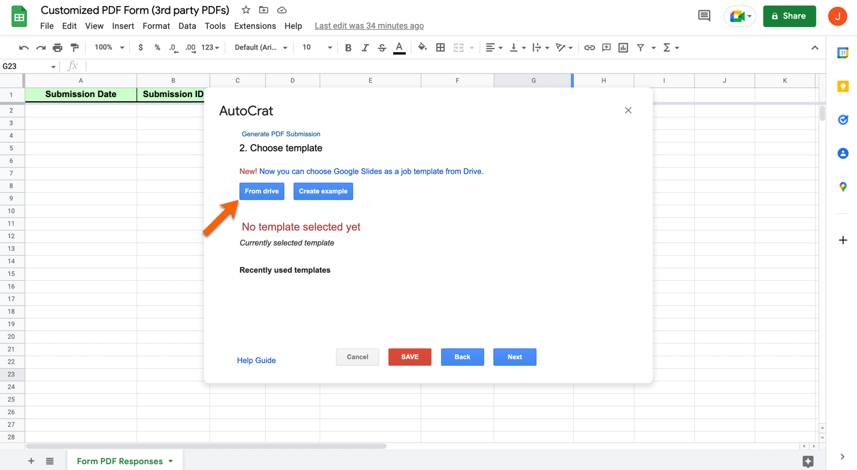Toggle strikethrough formatting
Screen dimensions: 857x470
(382, 48)
